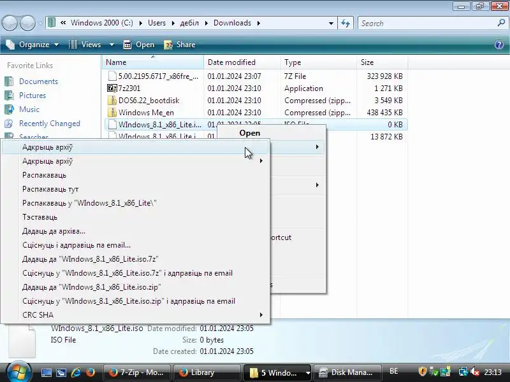The image size is (510, 382).
Task: Open the Recently Changed favorite link
Action: click(50, 124)
